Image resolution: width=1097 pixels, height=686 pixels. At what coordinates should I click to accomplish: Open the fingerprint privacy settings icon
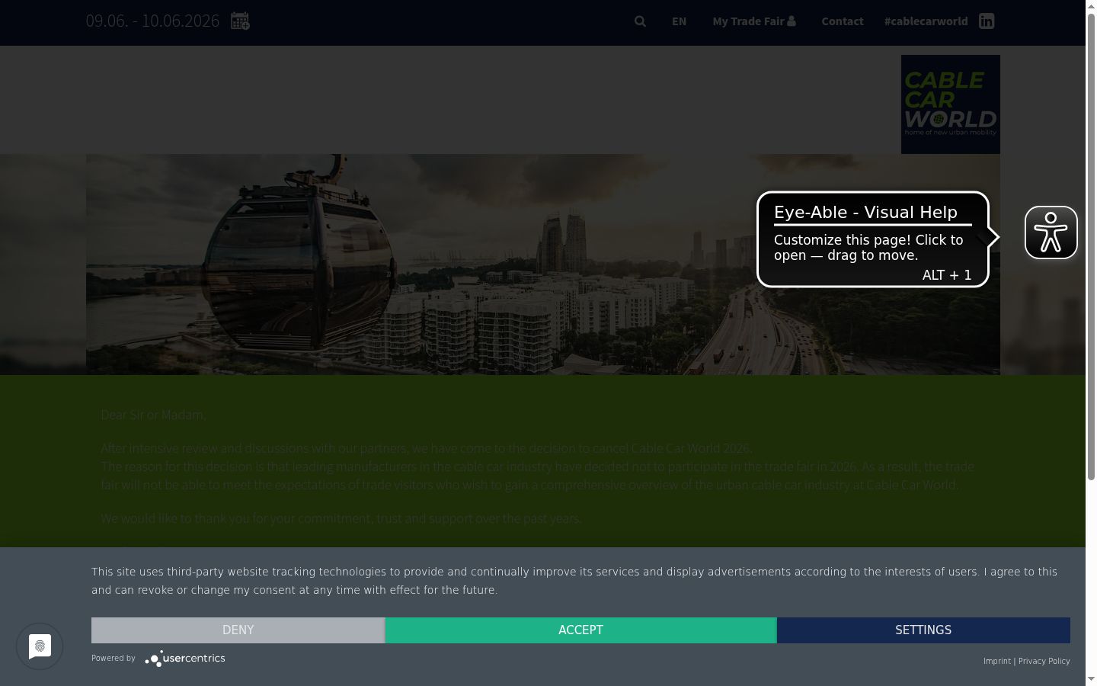tap(40, 646)
